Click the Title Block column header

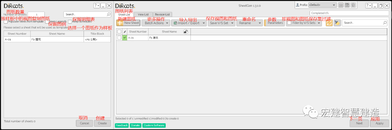(x=97, y=34)
